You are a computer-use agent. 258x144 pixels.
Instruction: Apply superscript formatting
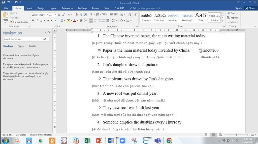click(56, 21)
